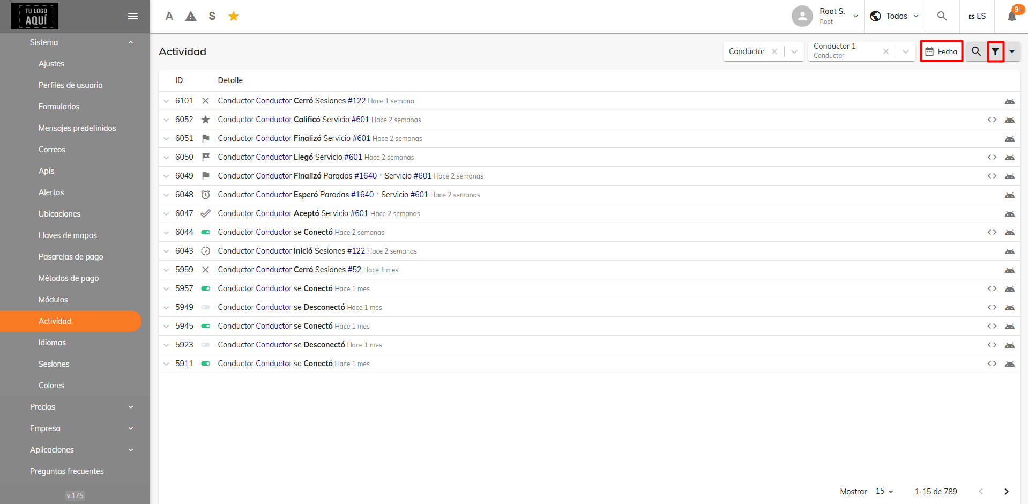This screenshot has height=504, width=1028.
Task: Click the double checkmark icon on row 6047
Action: point(205,213)
